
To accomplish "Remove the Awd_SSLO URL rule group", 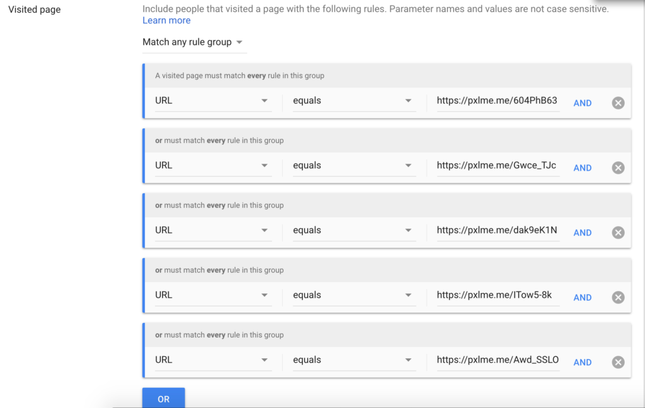I will coord(618,363).
